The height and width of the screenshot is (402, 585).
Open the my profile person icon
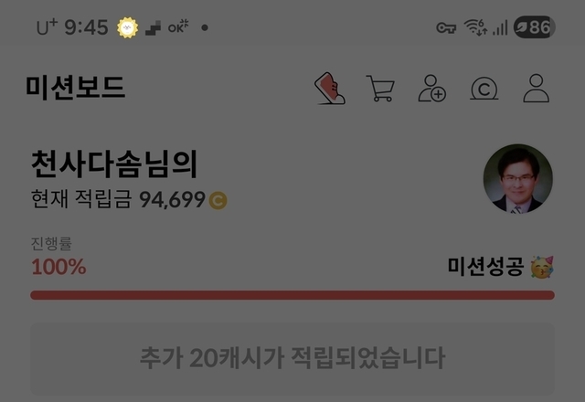537,89
